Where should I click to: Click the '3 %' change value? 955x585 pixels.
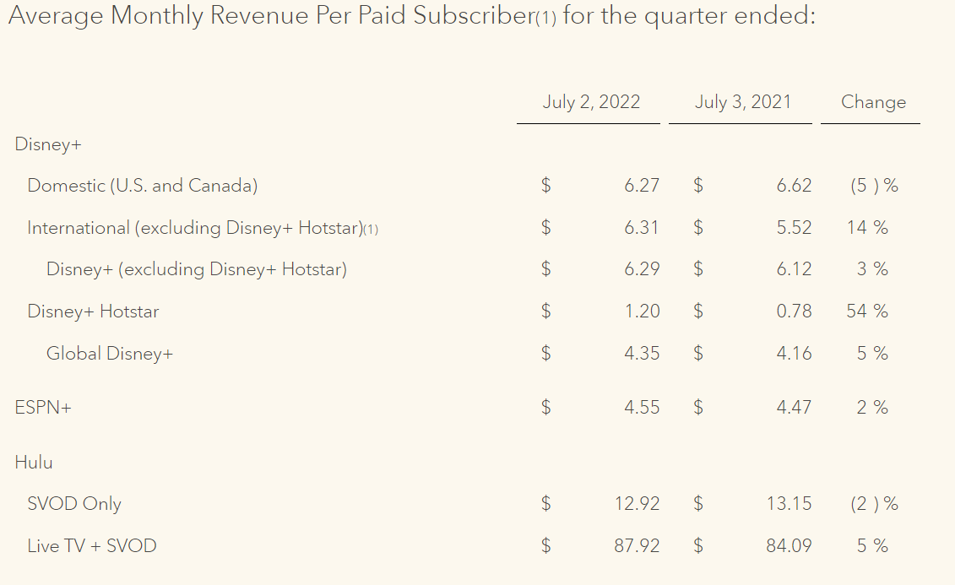872,269
